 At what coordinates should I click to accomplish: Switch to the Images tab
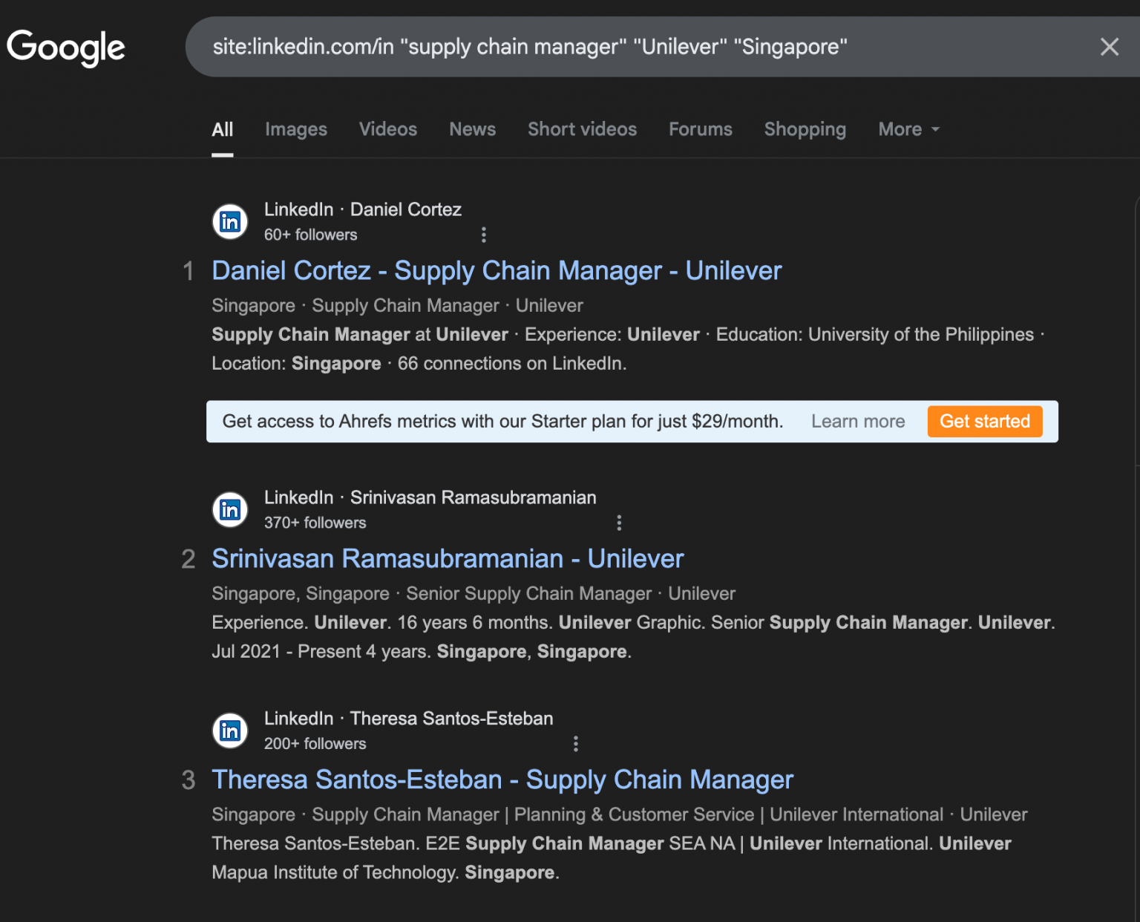[x=295, y=129]
